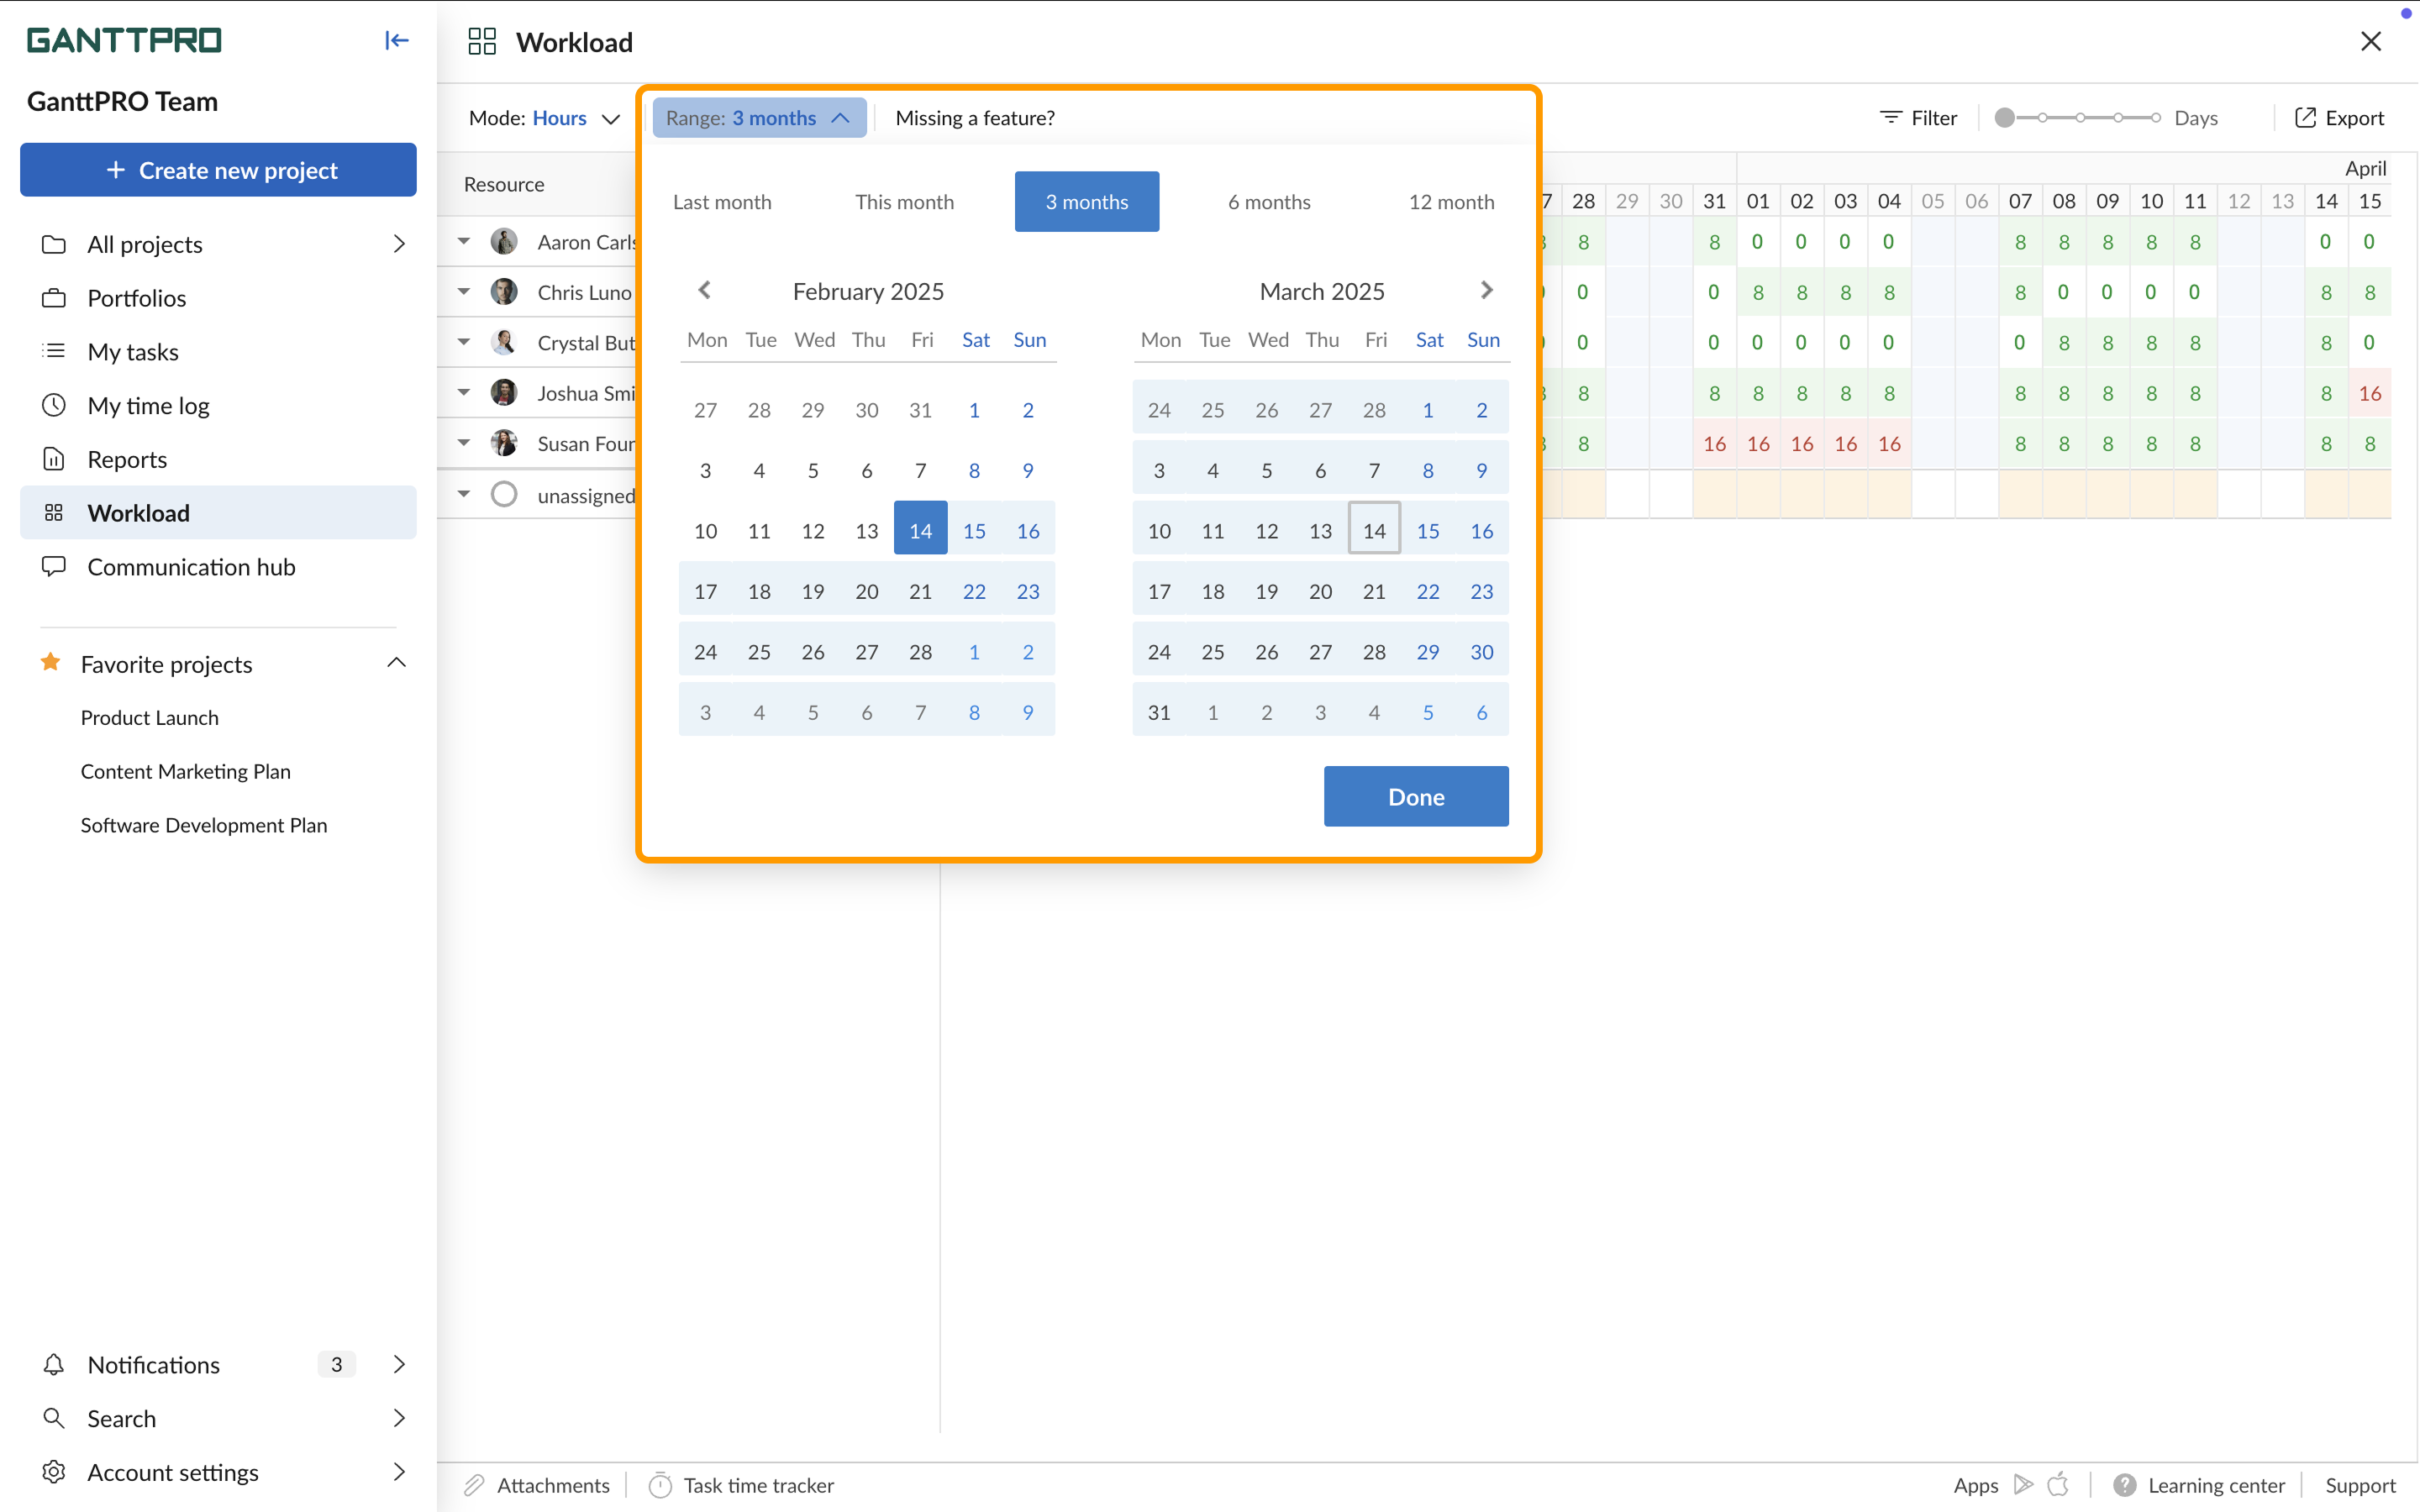
Task: Collapse Aaron Carlson resource row
Action: point(464,241)
